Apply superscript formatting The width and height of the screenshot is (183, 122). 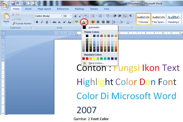click(65, 22)
